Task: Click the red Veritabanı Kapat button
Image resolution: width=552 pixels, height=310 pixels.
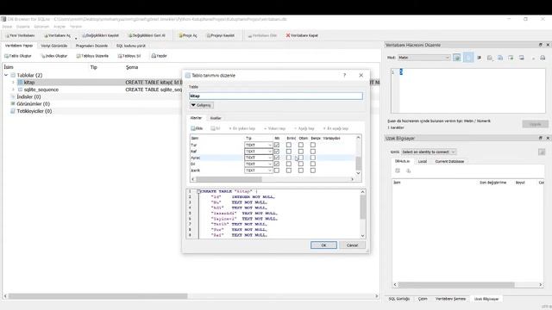Action: (x=302, y=35)
